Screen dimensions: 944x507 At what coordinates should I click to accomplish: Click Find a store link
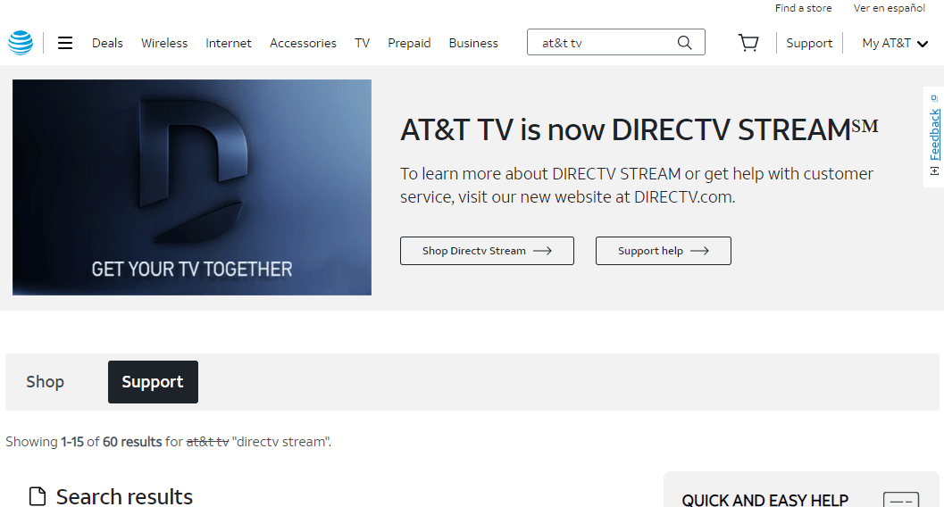(803, 8)
